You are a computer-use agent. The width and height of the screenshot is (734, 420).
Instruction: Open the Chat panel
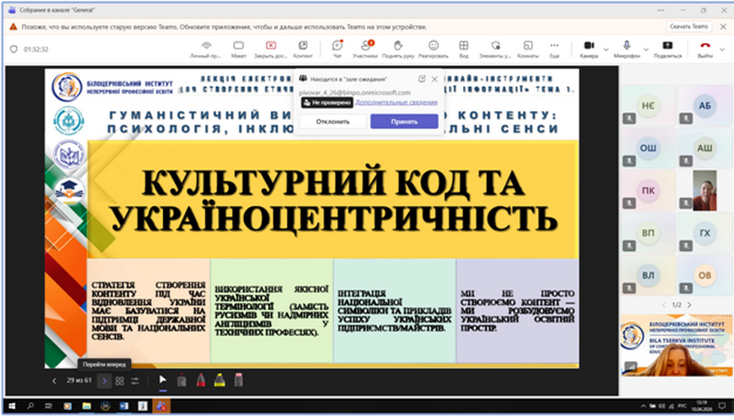coord(337,48)
